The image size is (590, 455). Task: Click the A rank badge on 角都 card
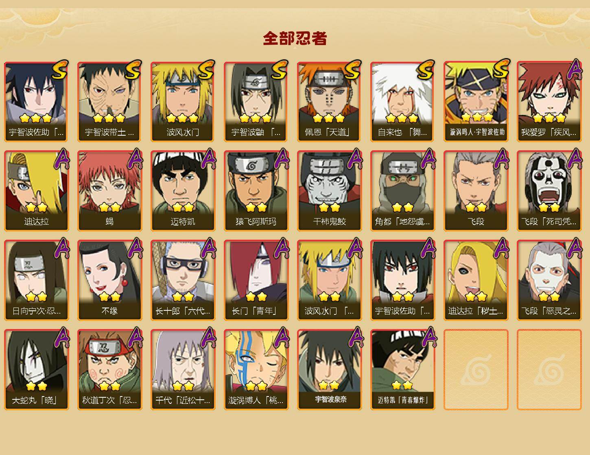pos(428,158)
